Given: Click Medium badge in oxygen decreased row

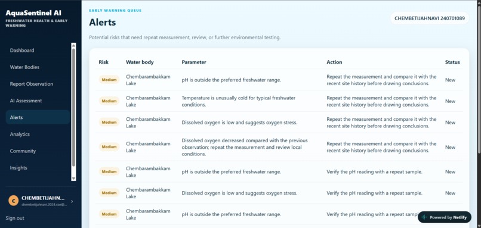Looking at the screenshot, I should (109, 147).
